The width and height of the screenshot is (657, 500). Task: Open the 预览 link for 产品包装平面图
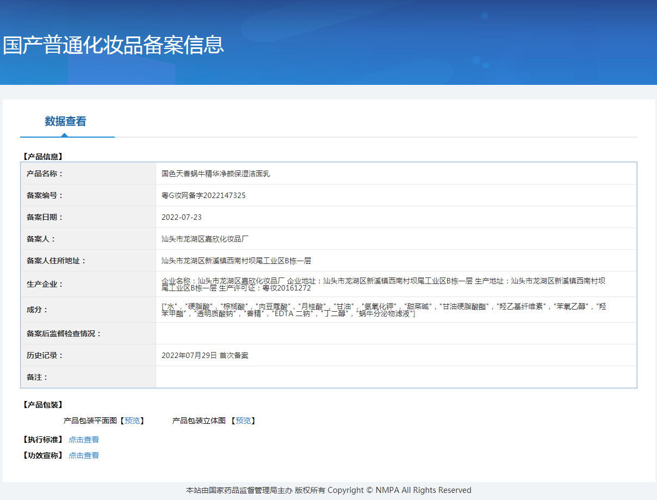[132, 421]
